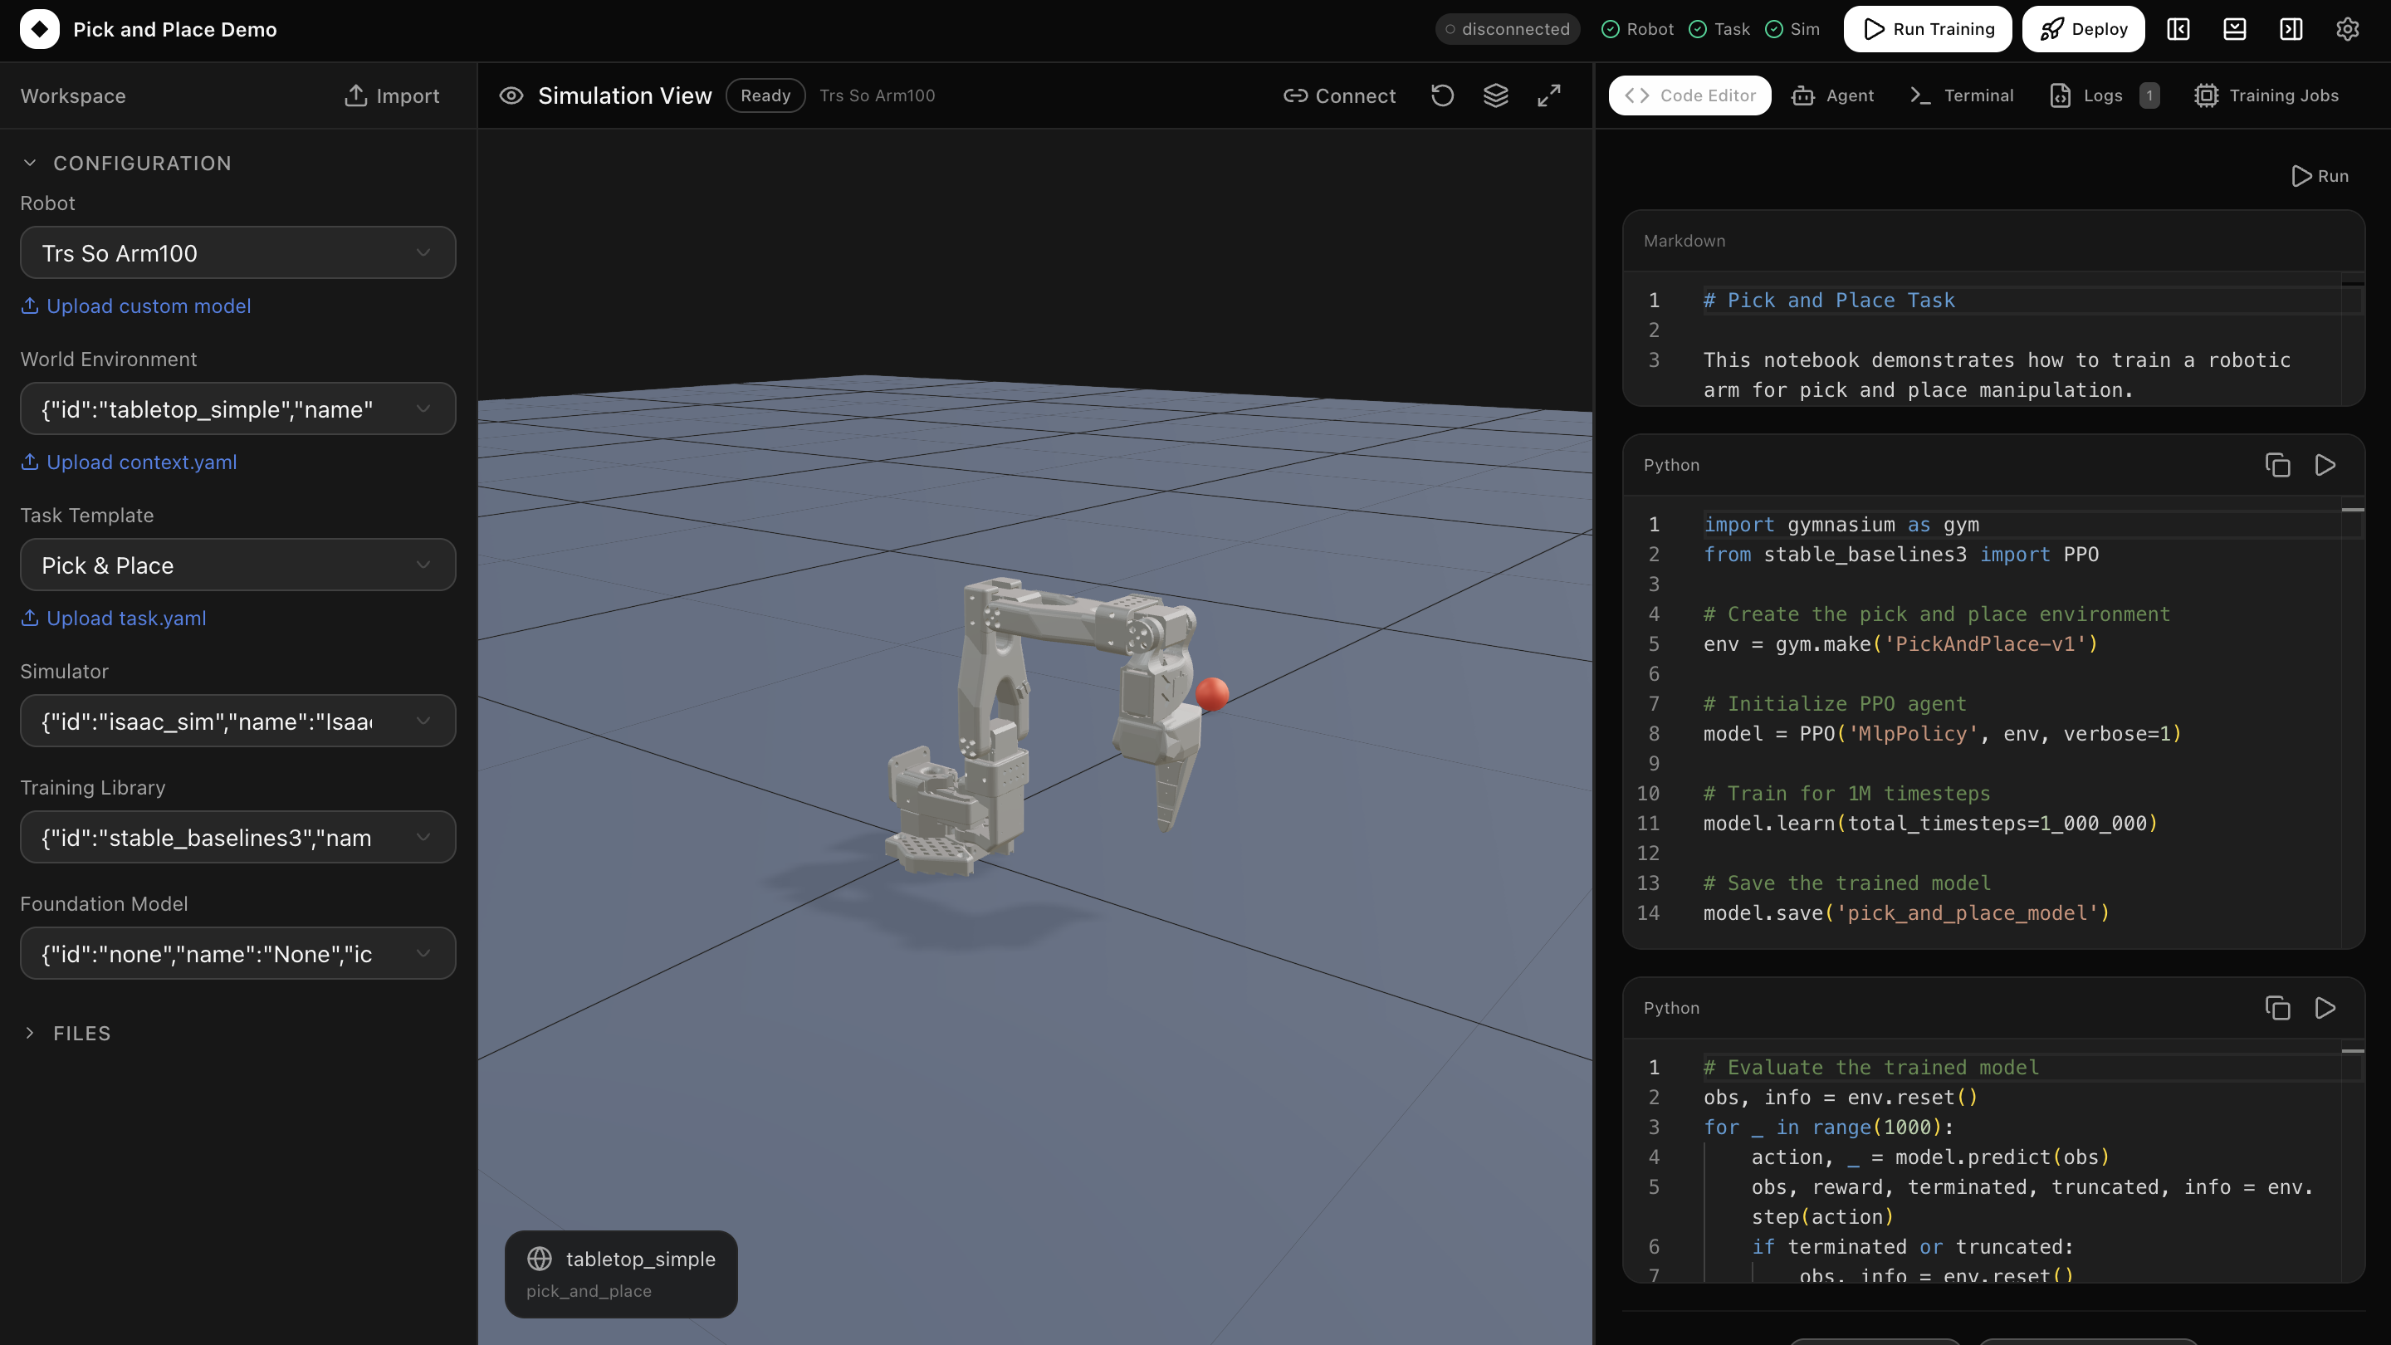Open the Task Template Pick & Place dropdown
Screen dimensions: 2391x1345
(237, 565)
